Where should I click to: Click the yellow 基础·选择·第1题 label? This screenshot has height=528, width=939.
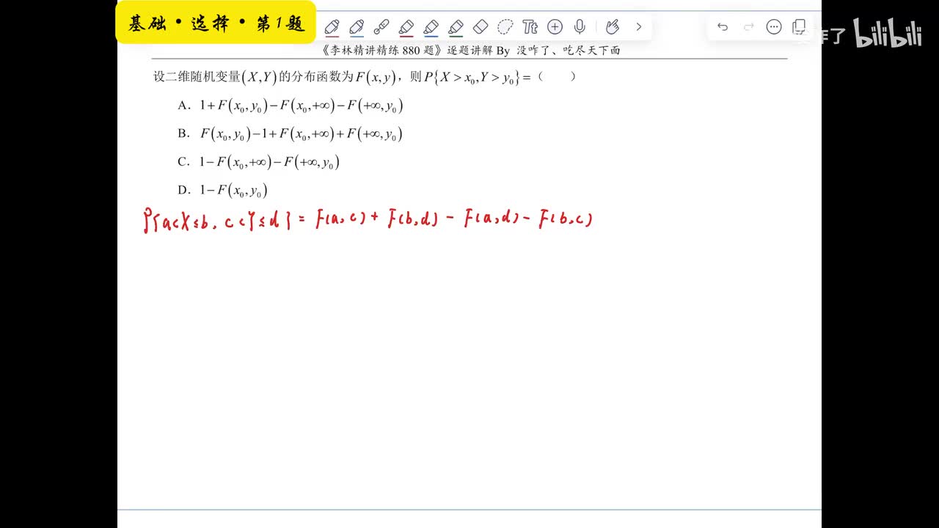[x=216, y=23]
